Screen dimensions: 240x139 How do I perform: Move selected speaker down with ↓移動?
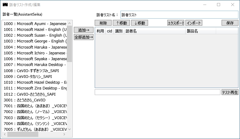(x=139, y=23)
